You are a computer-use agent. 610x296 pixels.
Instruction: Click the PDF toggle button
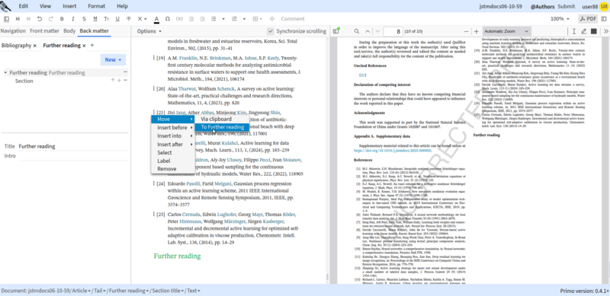click(x=588, y=19)
